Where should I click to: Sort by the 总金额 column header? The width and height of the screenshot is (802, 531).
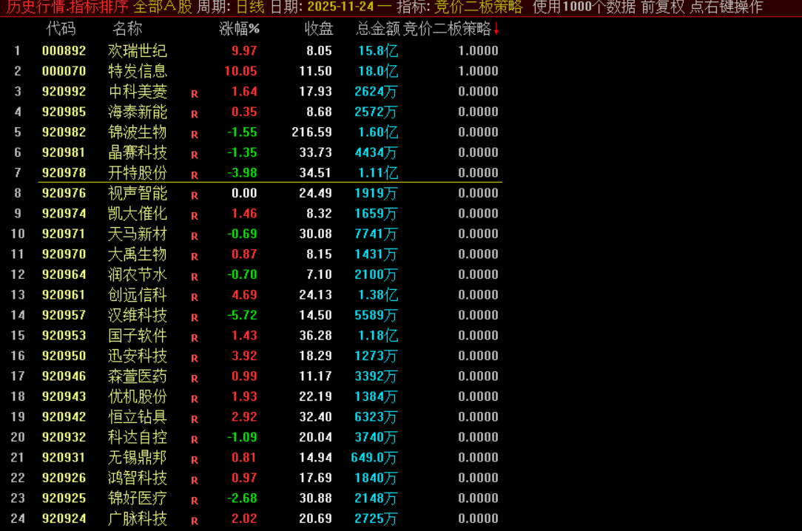click(x=377, y=30)
